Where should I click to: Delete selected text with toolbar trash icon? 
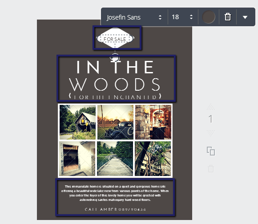click(228, 17)
